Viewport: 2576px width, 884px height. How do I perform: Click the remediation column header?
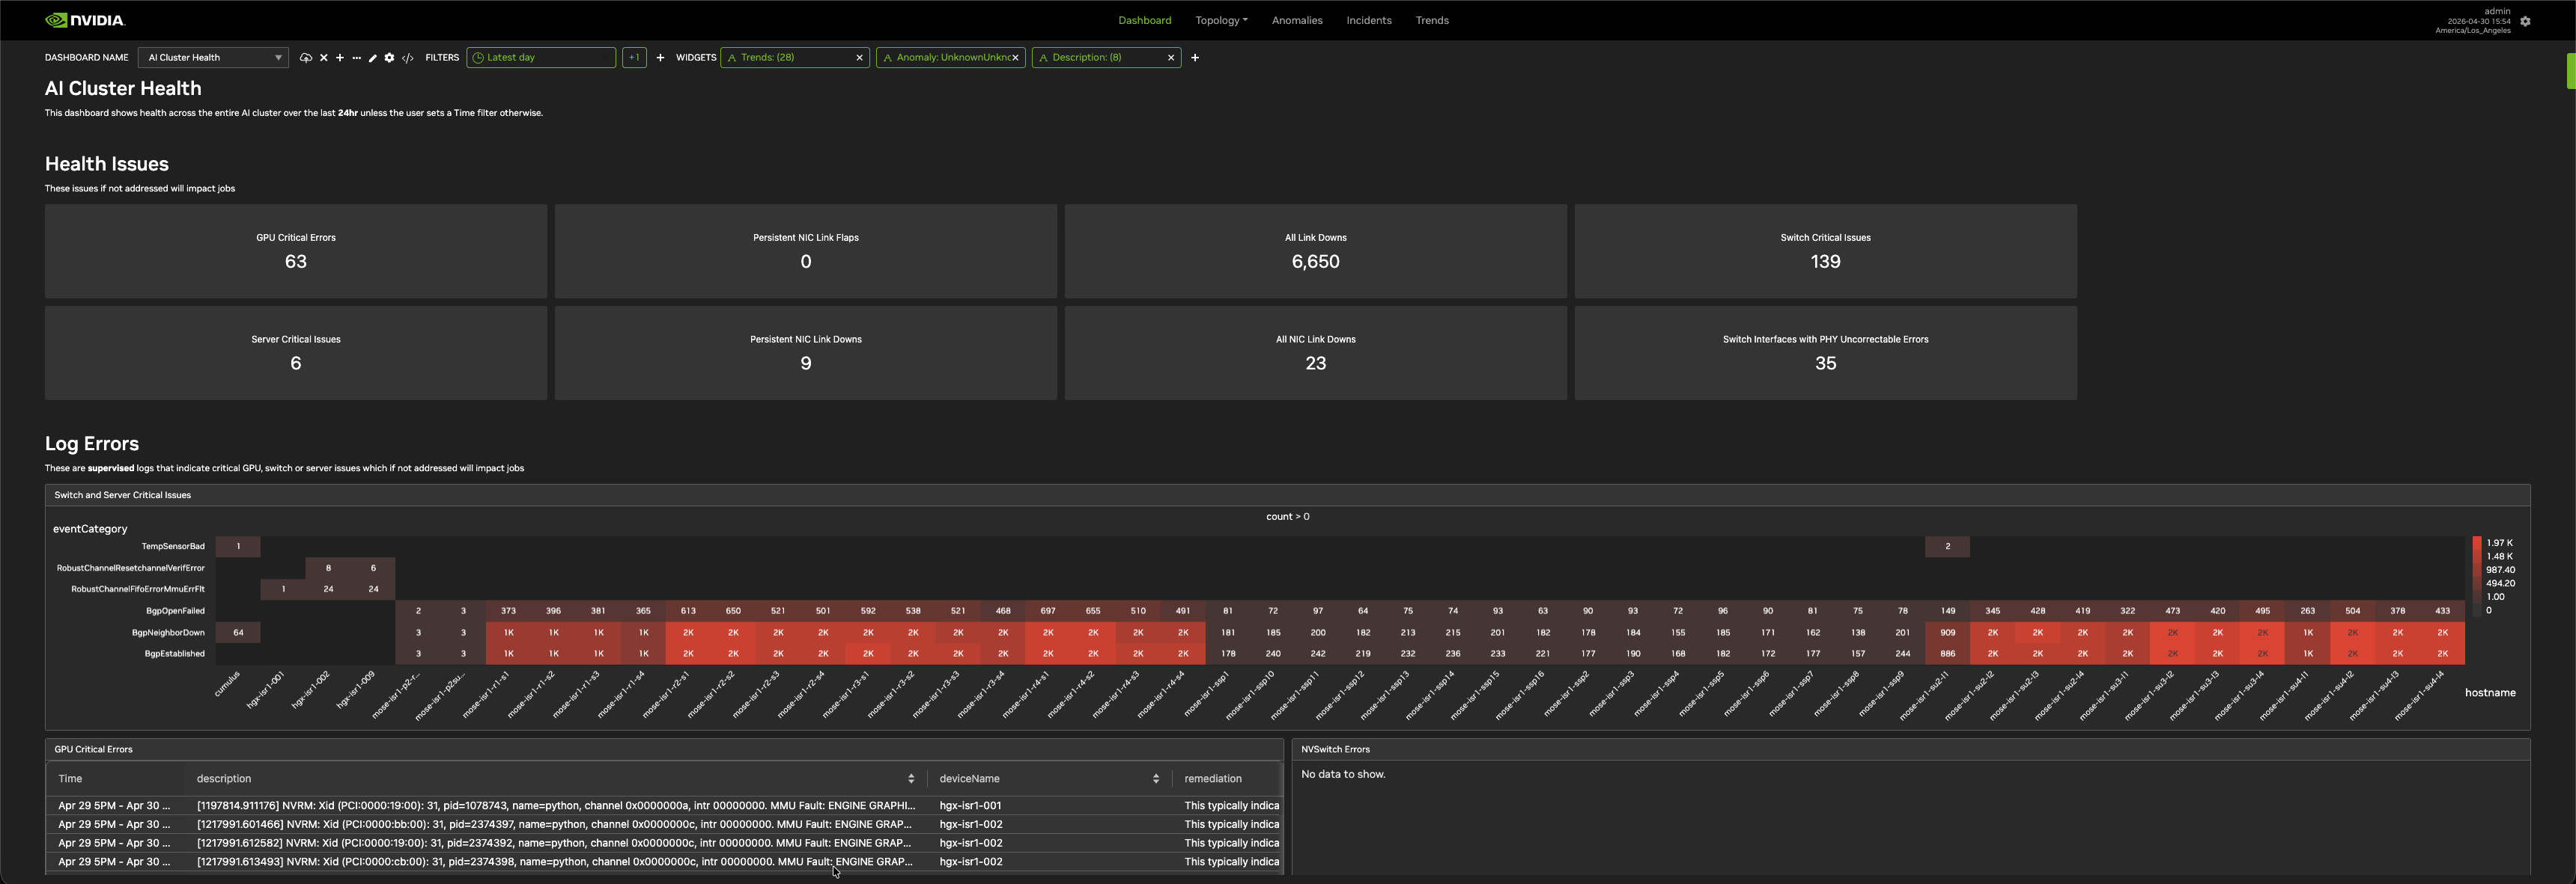[x=1213, y=778]
